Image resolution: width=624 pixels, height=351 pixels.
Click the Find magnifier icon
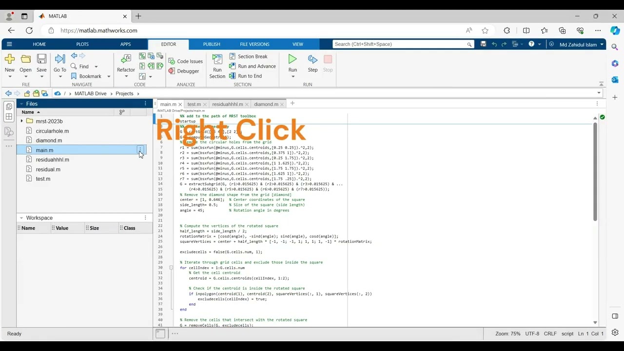74,66
